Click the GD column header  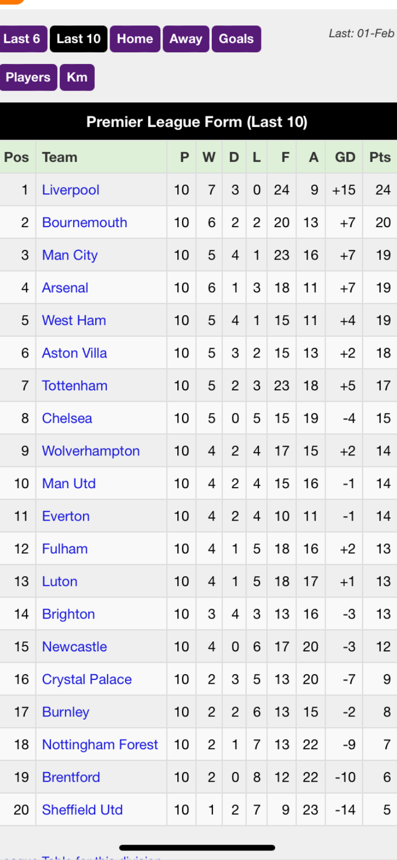pos(345,157)
